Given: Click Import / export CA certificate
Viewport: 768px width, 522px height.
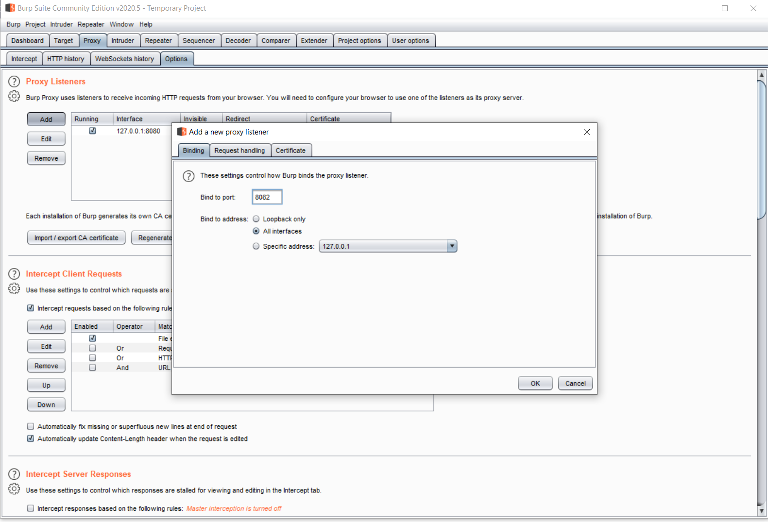Looking at the screenshot, I should click(76, 237).
